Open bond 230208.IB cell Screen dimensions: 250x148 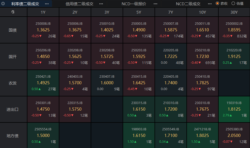107,57
